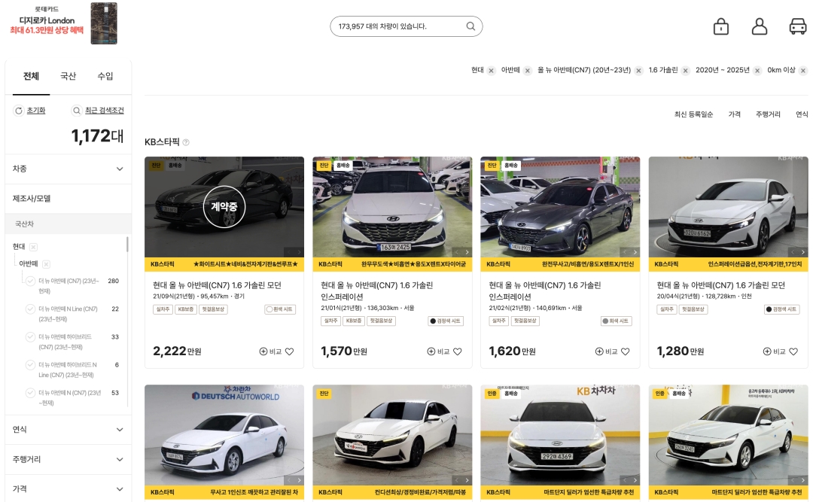The width and height of the screenshot is (813, 502).
Task: Compare the 1,280만원 car with 비교
Action: tap(774, 351)
